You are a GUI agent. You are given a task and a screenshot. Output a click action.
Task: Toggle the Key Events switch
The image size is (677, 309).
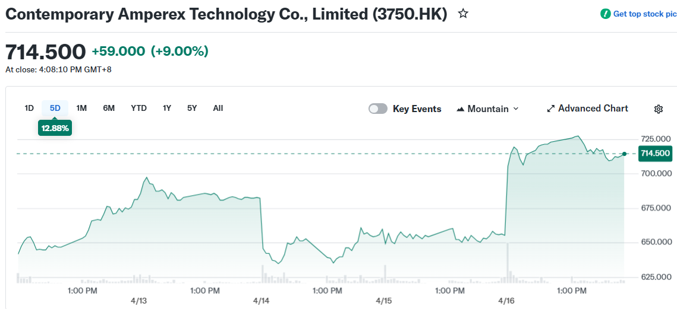tap(378, 109)
